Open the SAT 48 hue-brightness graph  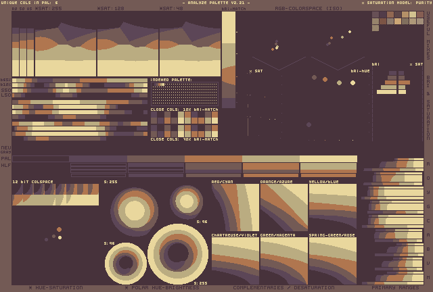click(190, 49)
